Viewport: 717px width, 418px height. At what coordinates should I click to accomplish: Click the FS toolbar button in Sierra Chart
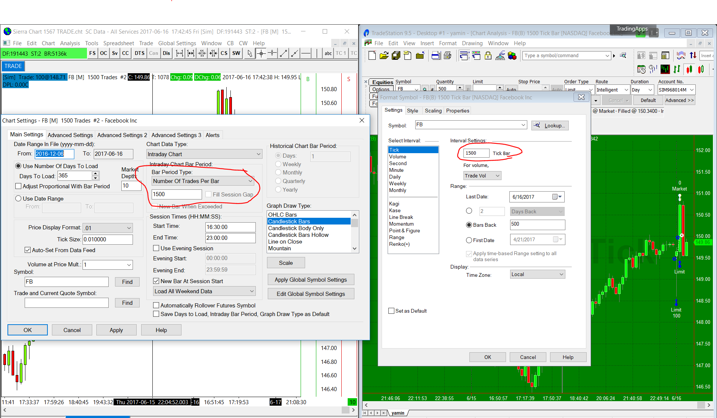(92, 53)
